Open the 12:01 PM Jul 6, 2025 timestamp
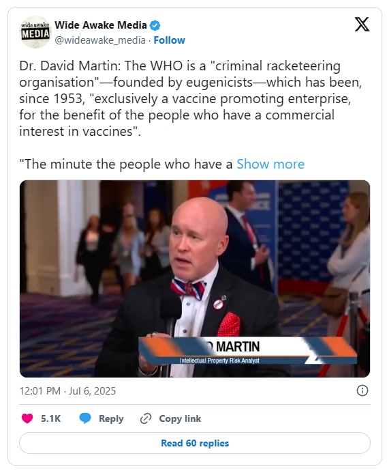 pos(67,391)
